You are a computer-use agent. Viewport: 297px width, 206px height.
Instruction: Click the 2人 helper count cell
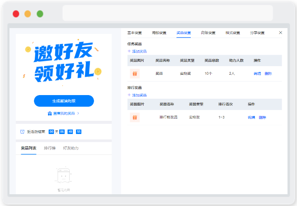[232, 74]
